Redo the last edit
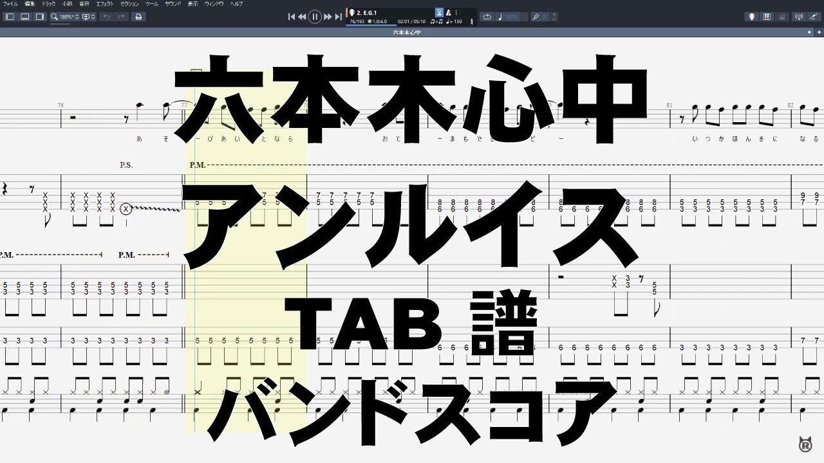The width and height of the screenshot is (824, 463). coord(121,17)
